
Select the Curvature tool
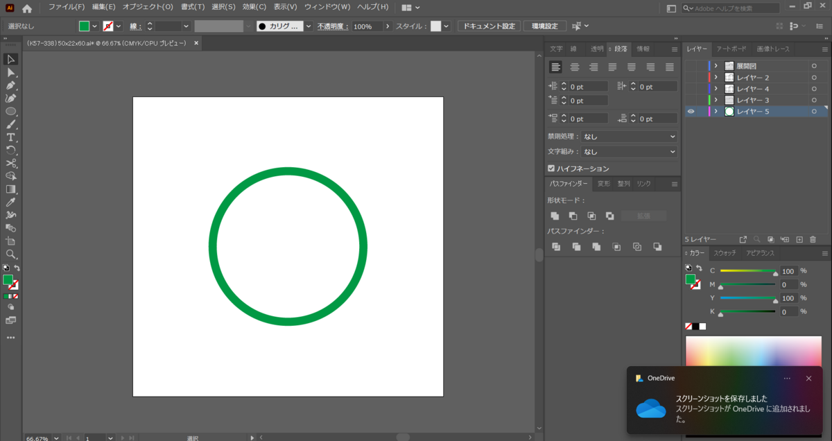tap(11, 98)
